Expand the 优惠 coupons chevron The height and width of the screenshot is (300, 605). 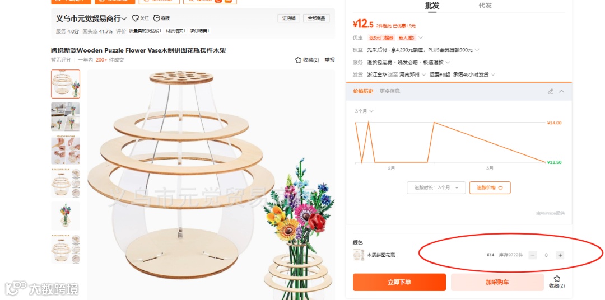tap(421, 38)
